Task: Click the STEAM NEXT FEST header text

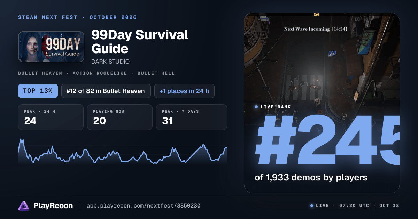Action: tap(48, 17)
